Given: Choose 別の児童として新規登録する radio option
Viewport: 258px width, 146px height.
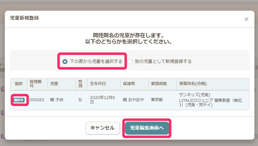Looking at the screenshot, I should coord(130,61).
